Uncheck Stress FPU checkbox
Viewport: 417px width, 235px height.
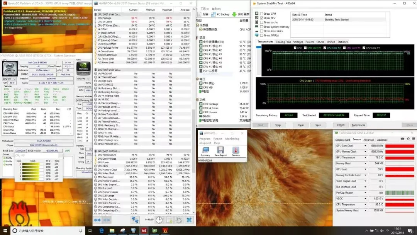pos(262,18)
